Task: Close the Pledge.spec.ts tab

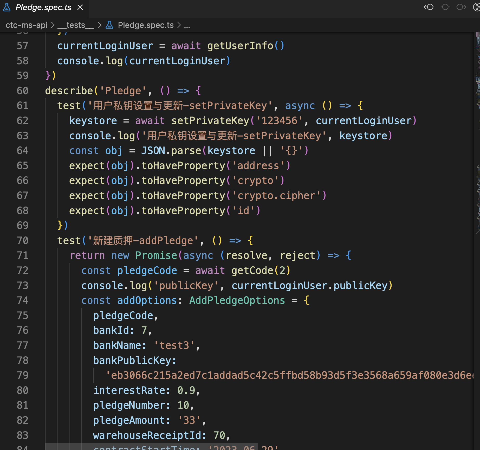Action: click(80, 7)
